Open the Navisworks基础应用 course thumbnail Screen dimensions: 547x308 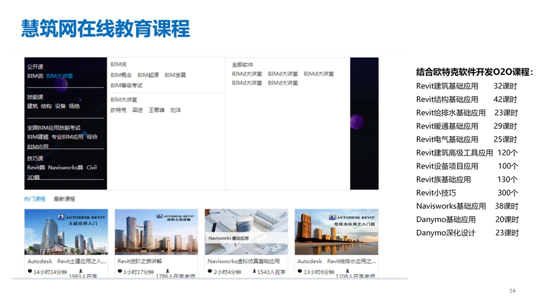[x=246, y=232]
